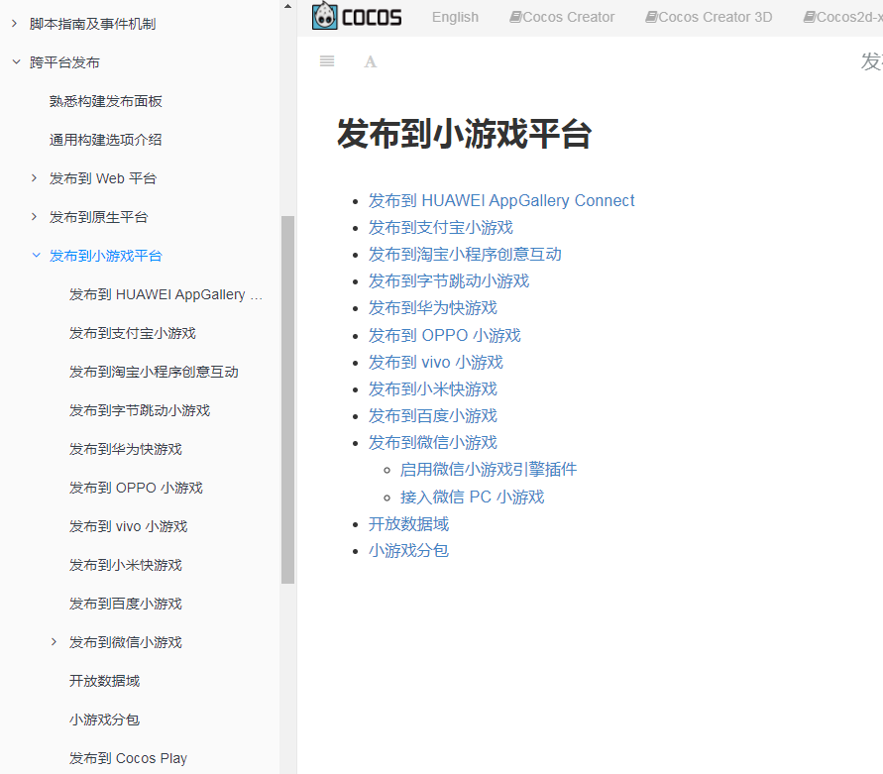Toggle the sidebar hamburger icon
The image size is (883, 774).
[327, 61]
